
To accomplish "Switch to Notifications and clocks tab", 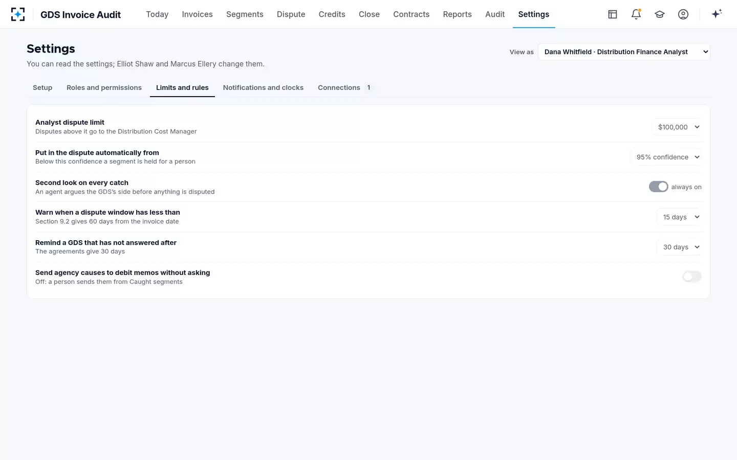I will (263, 87).
